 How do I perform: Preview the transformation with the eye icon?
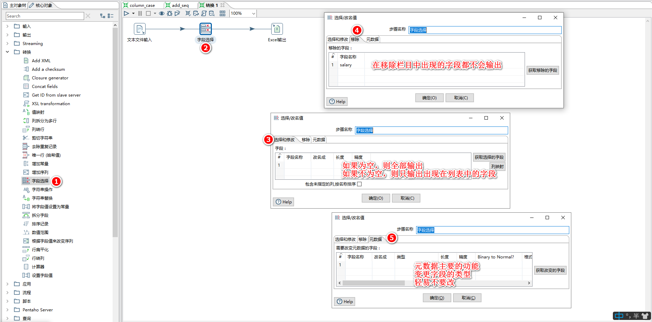pyautogui.click(x=161, y=13)
